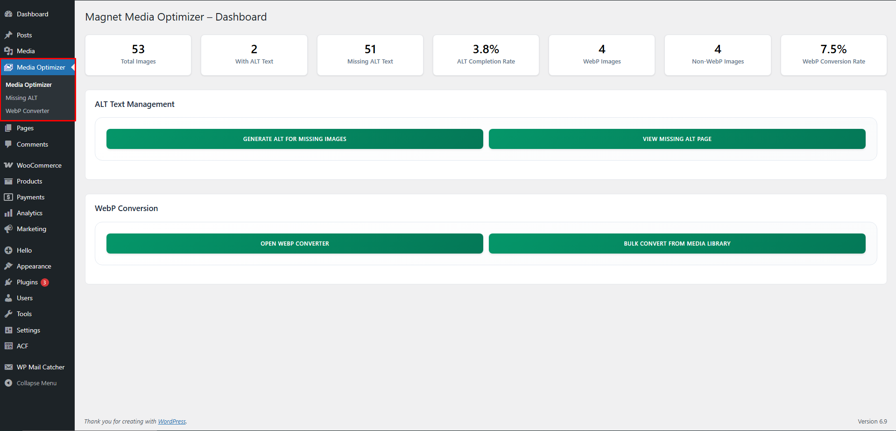Select the Media Optimizer top-level menu

coord(37,67)
